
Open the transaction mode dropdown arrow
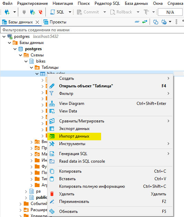[153, 12]
